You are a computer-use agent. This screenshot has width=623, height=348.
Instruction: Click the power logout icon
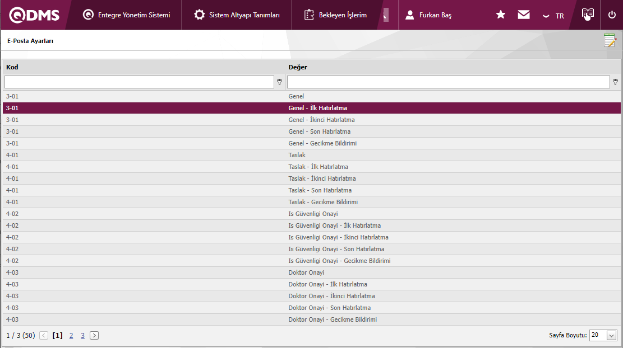[x=612, y=15]
